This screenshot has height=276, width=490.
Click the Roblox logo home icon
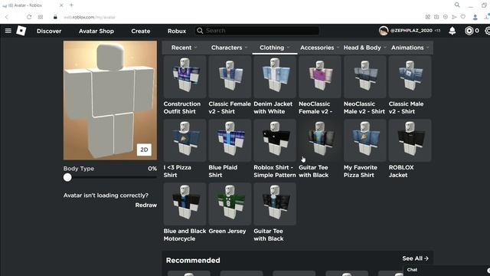[x=21, y=31]
